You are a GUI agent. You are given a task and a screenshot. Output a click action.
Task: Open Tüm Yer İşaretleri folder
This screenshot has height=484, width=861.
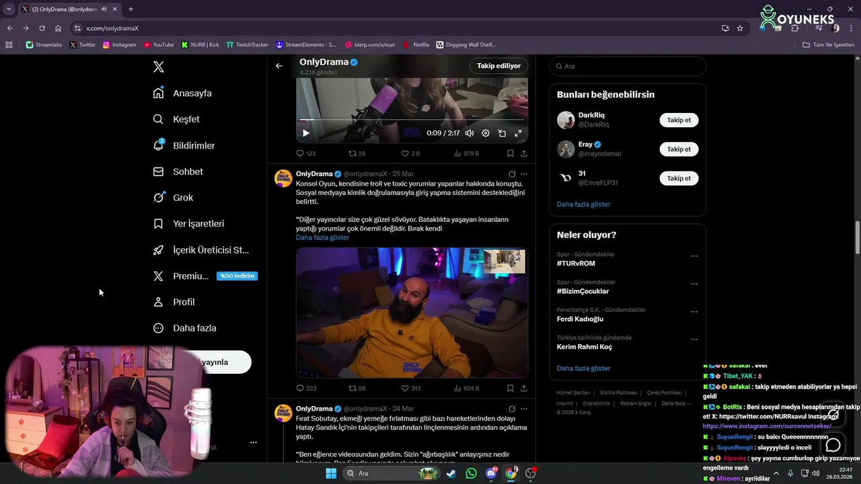click(828, 45)
